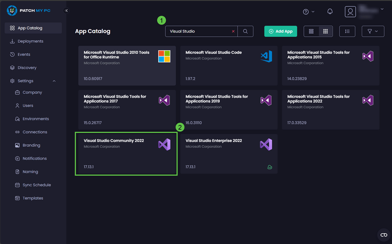
Task: Click the Discovery layers icon
Action: (12, 67)
